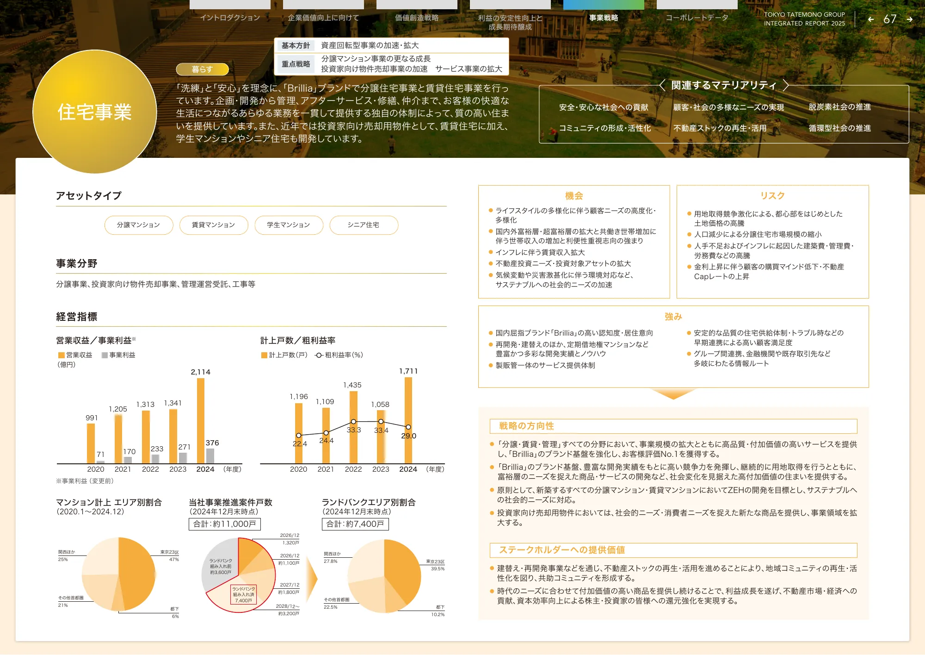Click the gray 事業利益 legend square
The height and width of the screenshot is (655, 925).
105,355
